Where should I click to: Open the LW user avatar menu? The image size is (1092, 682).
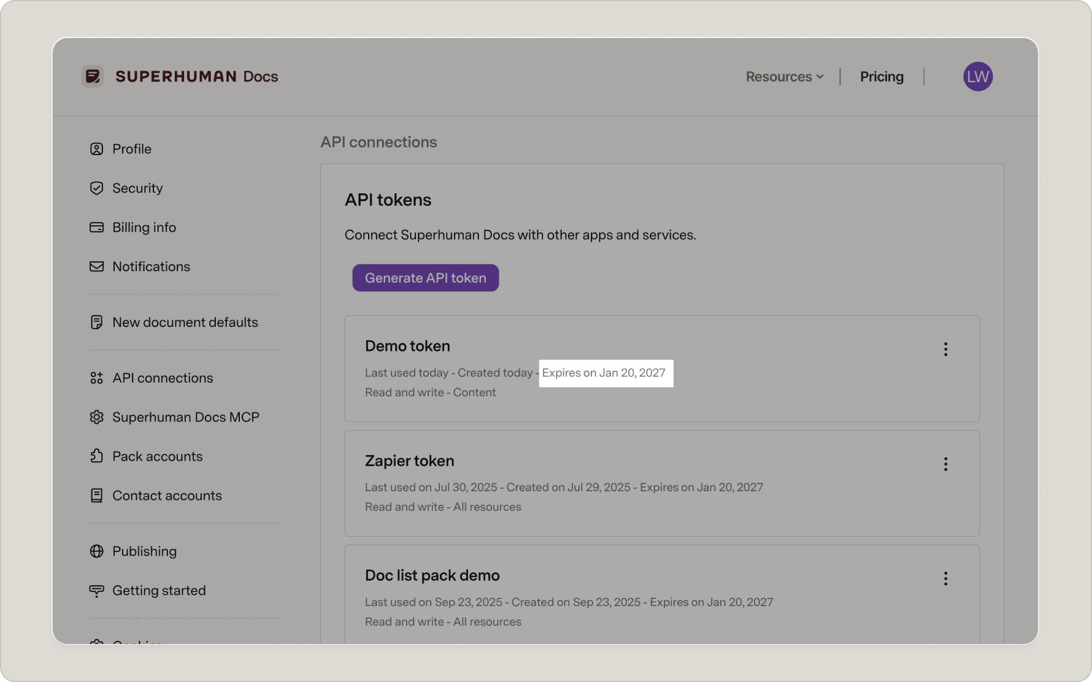[977, 77]
